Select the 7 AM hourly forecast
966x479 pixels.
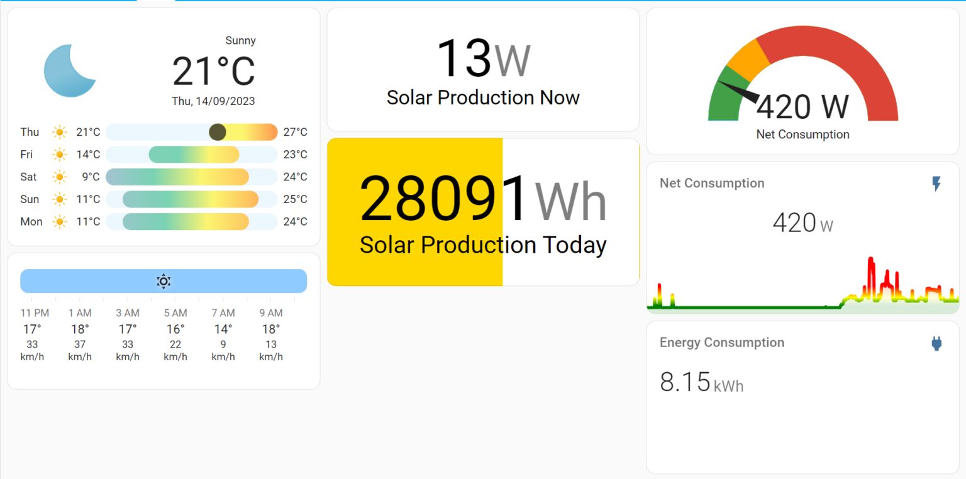point(223,334)
